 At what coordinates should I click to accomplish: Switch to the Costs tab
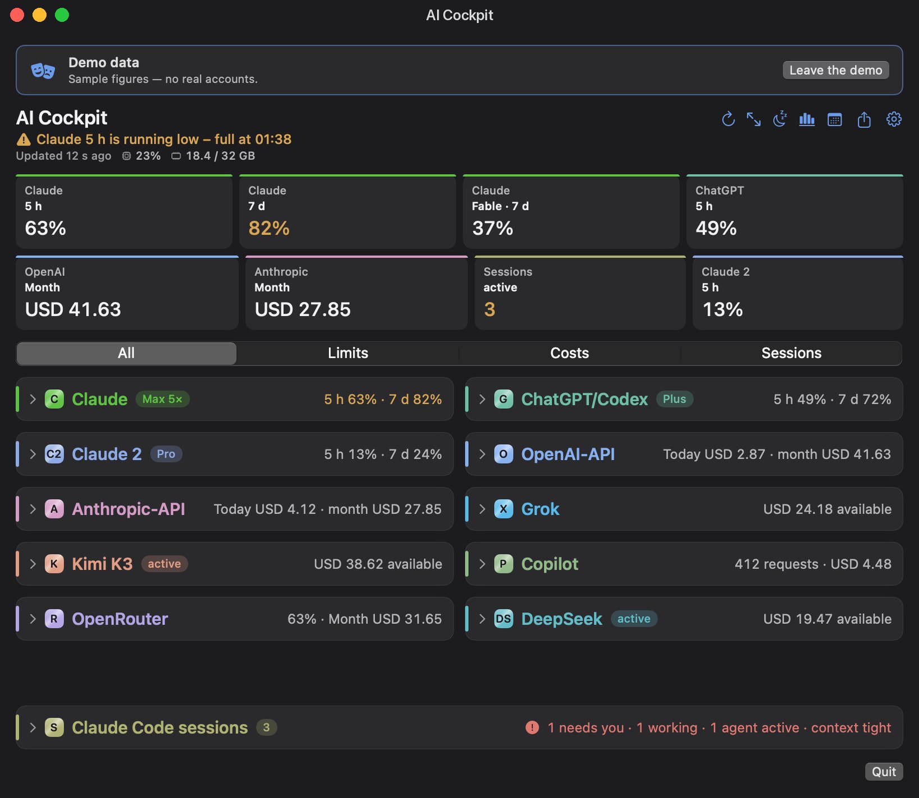tap(569, 353)
